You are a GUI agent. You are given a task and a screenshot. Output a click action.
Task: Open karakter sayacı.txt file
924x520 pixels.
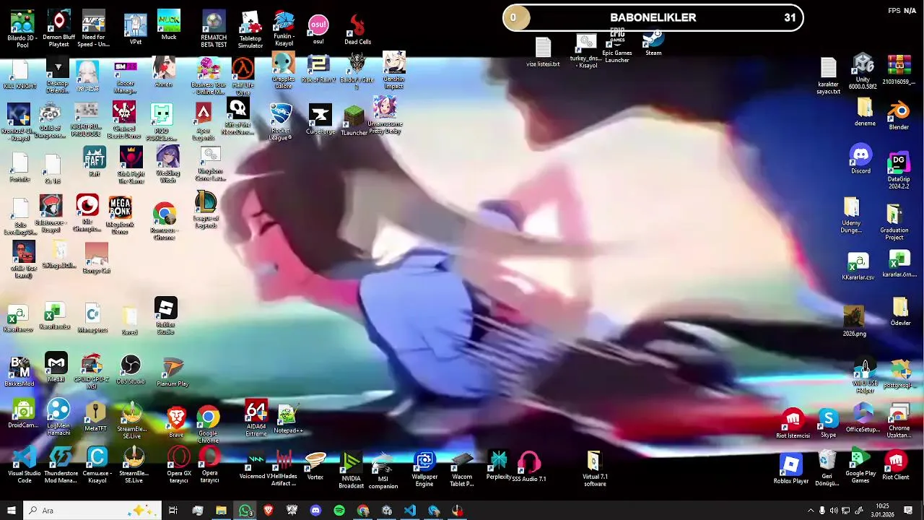(828, 76)
